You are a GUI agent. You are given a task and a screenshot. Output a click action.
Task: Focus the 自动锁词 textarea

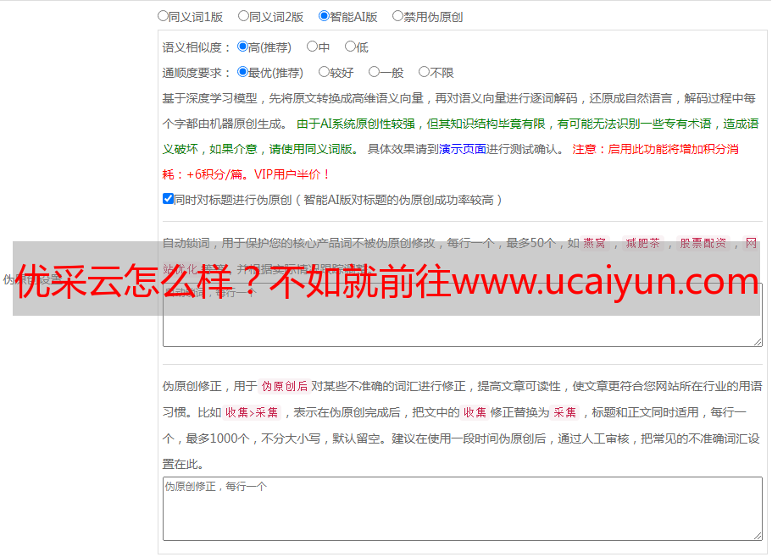[x=463, y=315]
